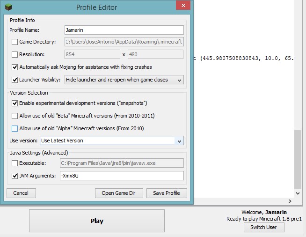
Task: Click Switch User in launcher
Action: click(x=264, y=227)
